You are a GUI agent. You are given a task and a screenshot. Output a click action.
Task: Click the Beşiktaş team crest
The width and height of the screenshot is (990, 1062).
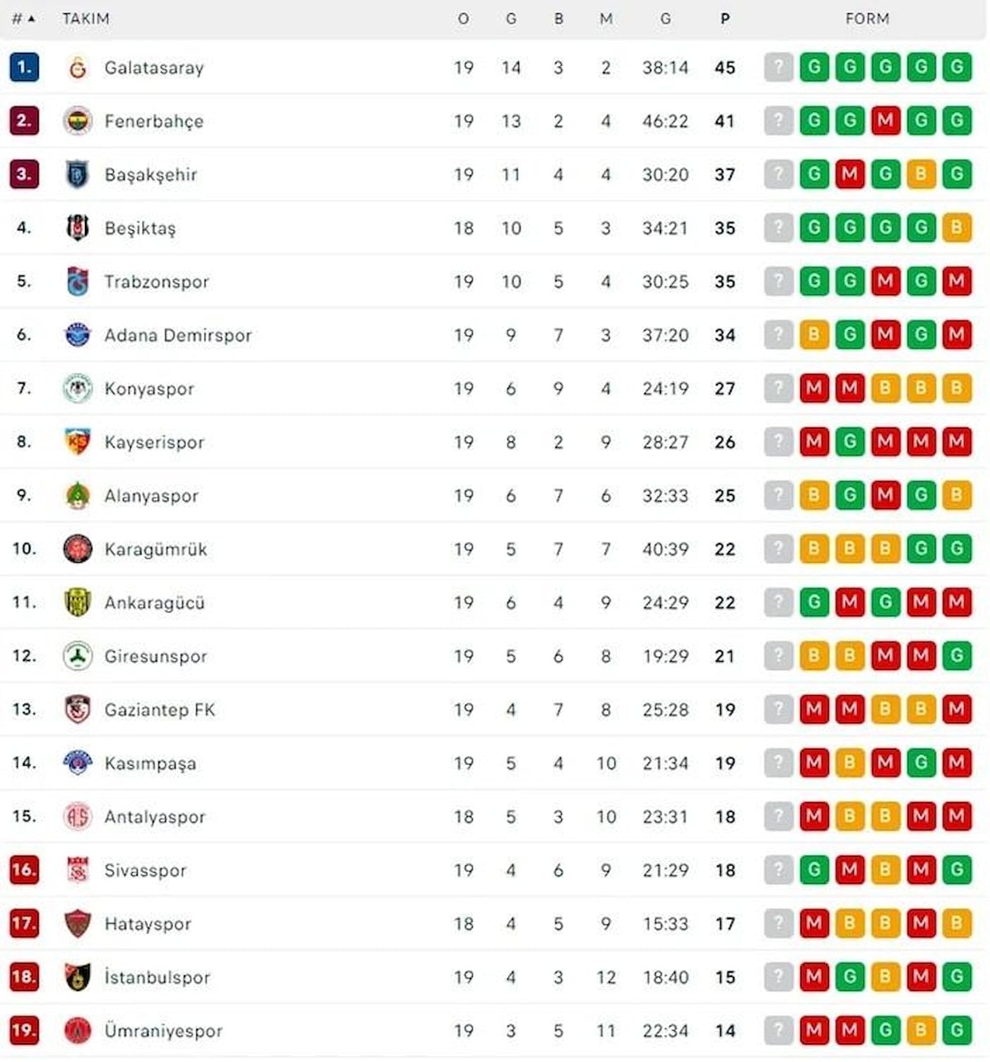click(78, 228)
